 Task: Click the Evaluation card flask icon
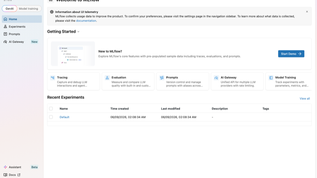point(107,77)
